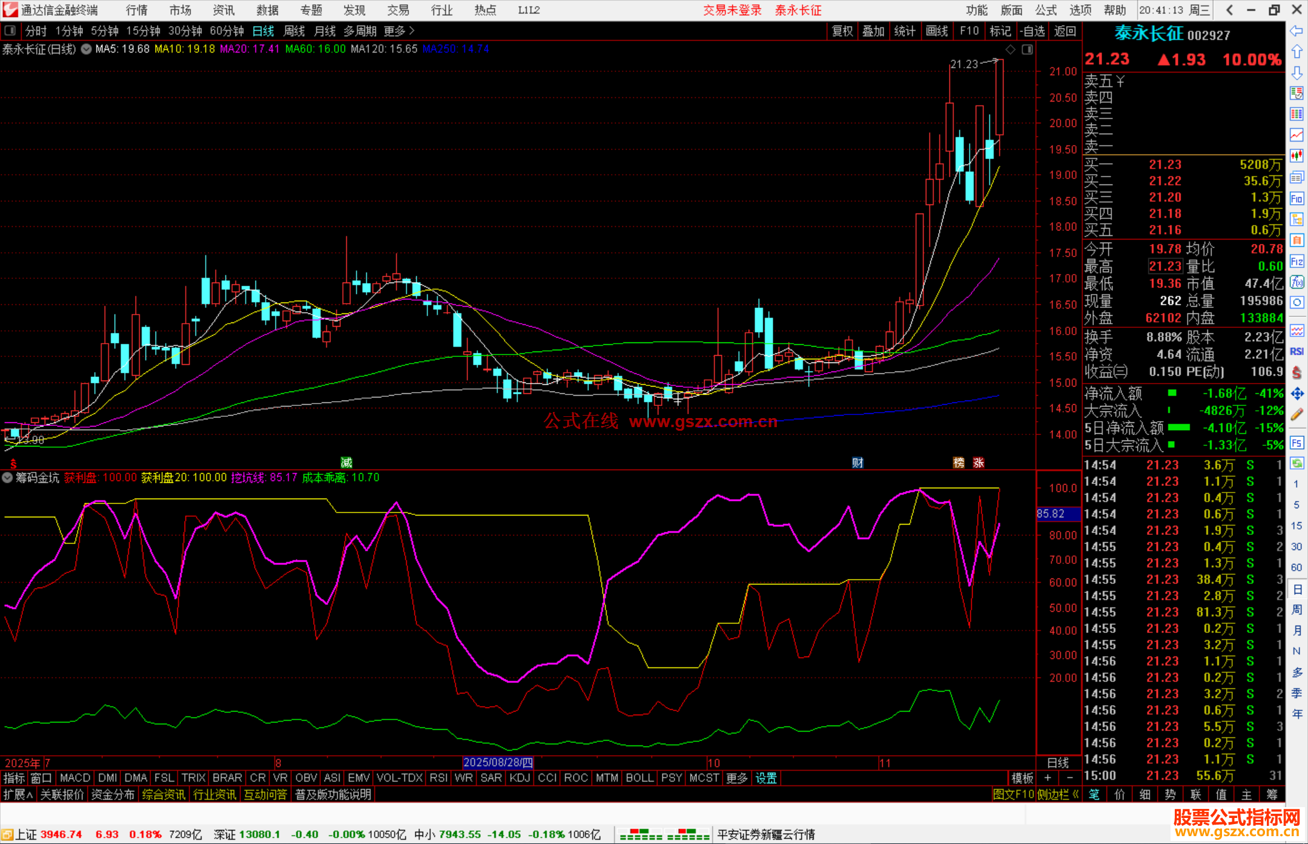Viewport: 1308px width, 844px height.
Task: Click the green 5日净流入额 flow bar
Action: 1178,428
